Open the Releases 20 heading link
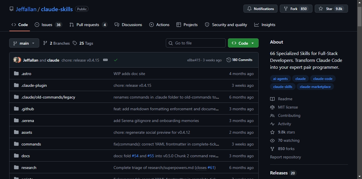The image size is (362, 179). (x=283, y=173)
